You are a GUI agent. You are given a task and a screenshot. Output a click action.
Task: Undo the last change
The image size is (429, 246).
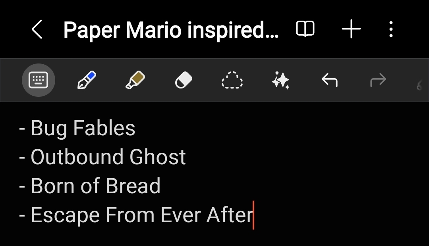pyautogui.click(x=329, y=81)
